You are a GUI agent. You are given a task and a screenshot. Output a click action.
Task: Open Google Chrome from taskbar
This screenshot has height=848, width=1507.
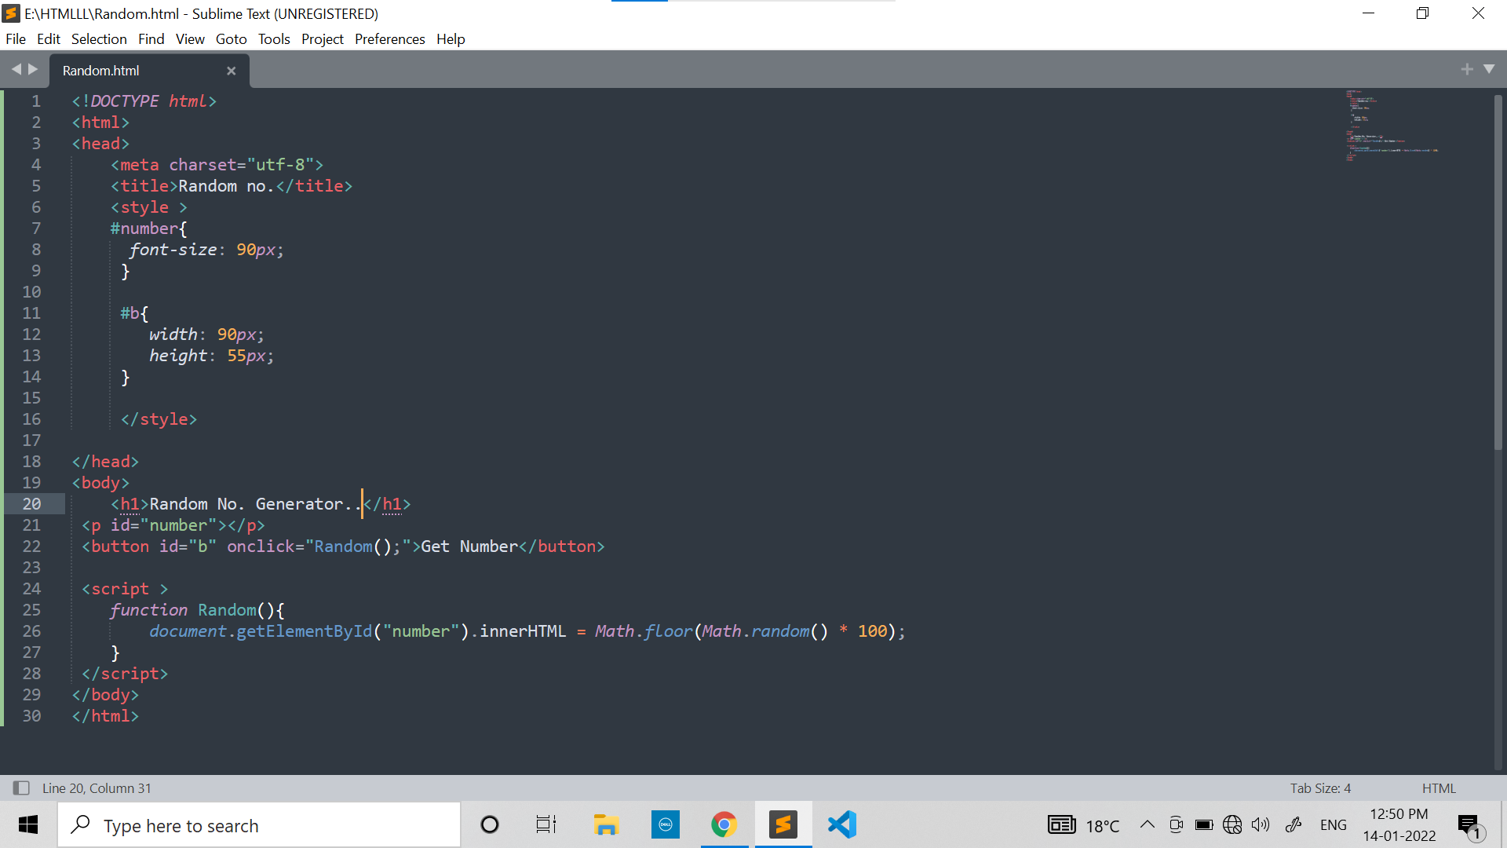(724, 824)
